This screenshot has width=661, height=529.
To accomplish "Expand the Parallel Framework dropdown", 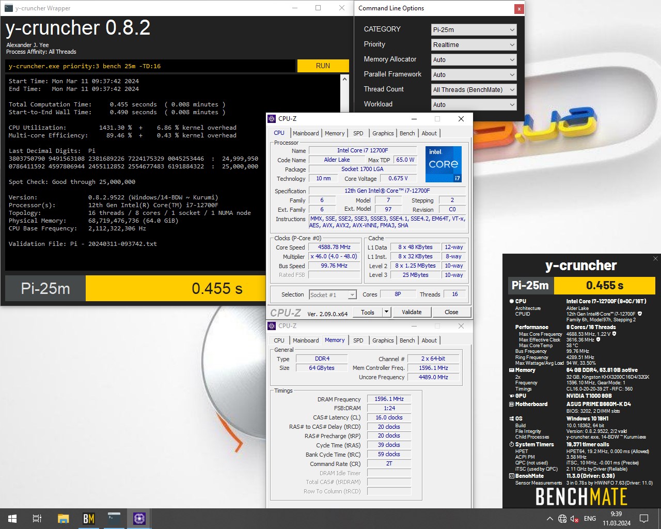I will pyautogui.click(x=474, y=75).
